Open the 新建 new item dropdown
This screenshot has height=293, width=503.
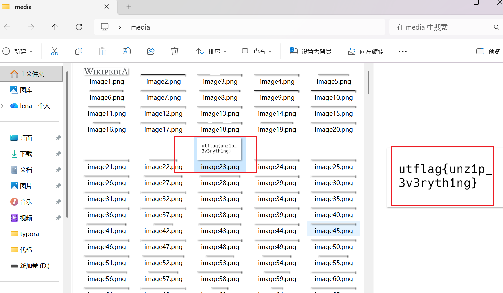click(x=18, y=51)
